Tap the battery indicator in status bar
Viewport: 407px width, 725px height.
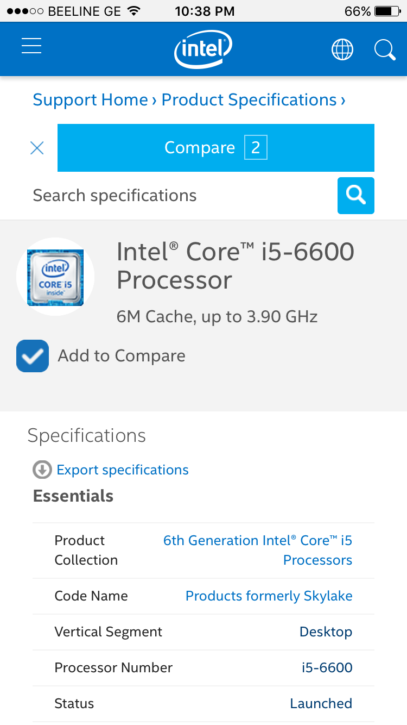point(387,11)
